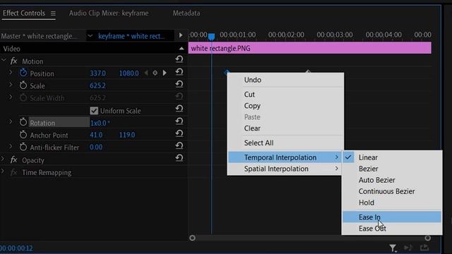Screen dimensions: 452x254
Task: Click left handle of zoom scrollbar
Action: point(192,238)
